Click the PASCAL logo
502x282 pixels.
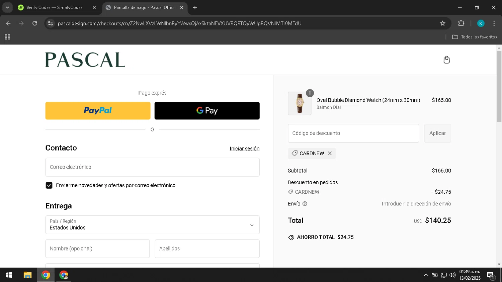click(85, 60)
